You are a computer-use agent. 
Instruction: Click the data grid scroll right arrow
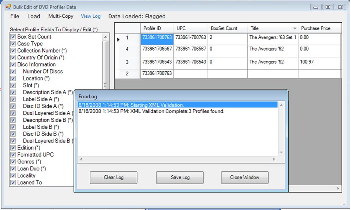click(338, 189)
